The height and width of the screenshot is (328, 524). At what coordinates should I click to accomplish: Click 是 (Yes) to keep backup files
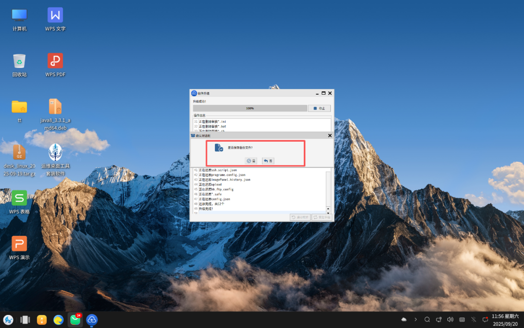pos(251,161)
